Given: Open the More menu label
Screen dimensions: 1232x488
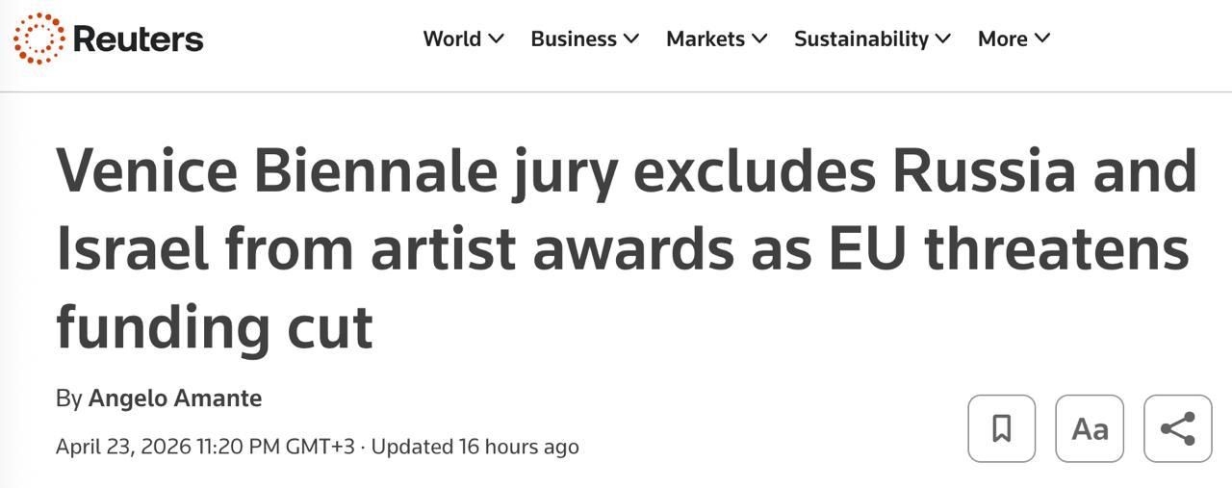Looking at the screenshot, I should [1002, 39].
